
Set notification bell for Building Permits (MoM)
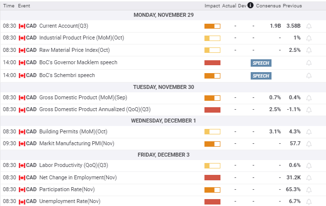coord(309,131)
